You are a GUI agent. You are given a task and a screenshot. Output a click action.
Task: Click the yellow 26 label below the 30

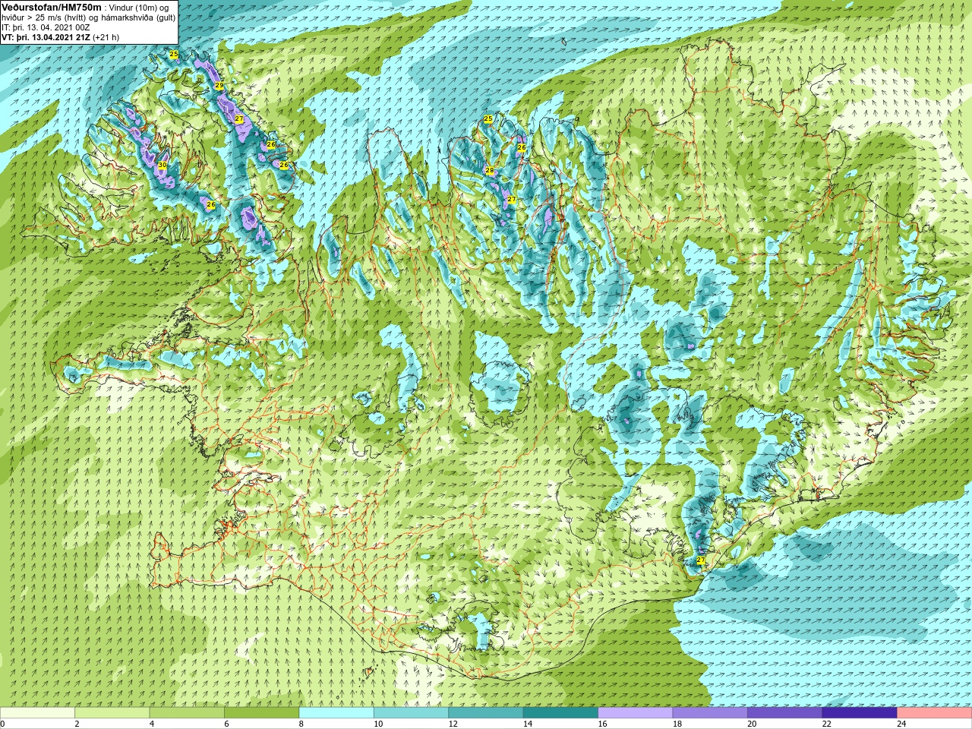[211, 205]
